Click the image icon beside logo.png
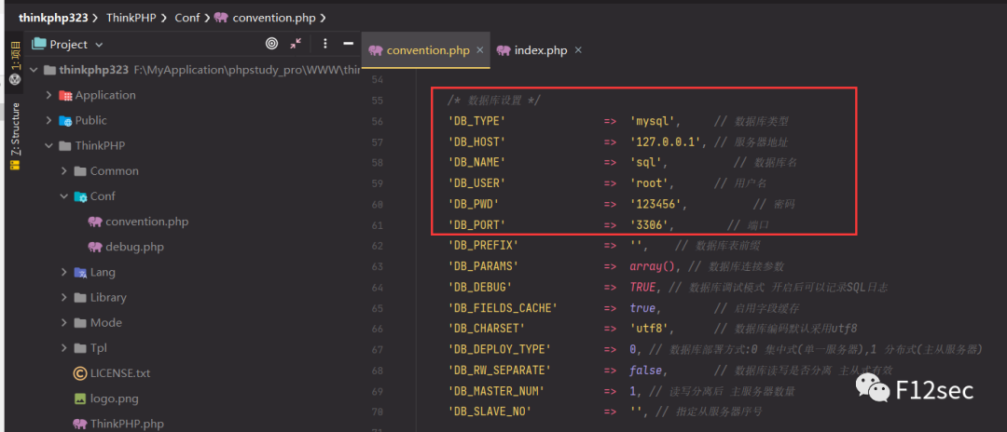Image resolution: width=1007 pixels, height=432 pixels. tap(80, 398)
